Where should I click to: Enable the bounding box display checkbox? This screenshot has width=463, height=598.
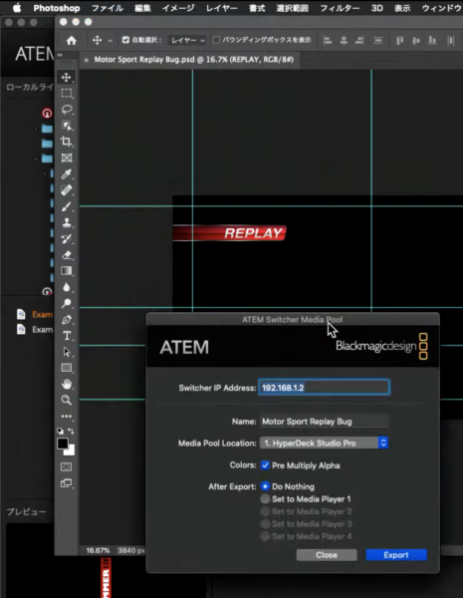(216, 40)
